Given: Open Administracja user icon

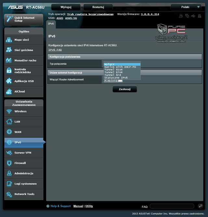Looking at the screenshot, I should click(9, 173).
